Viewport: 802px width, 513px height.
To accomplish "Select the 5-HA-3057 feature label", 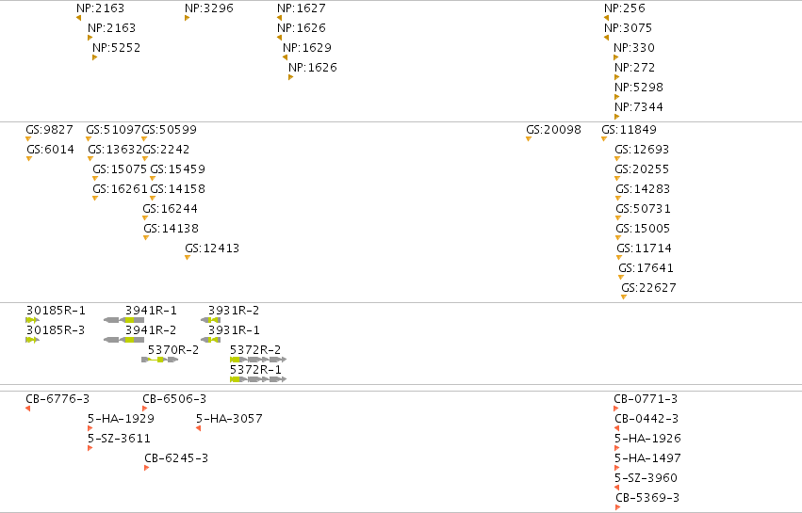I will (x=229, y=419).
